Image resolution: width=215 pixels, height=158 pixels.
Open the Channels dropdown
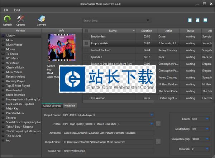(207, 149)
